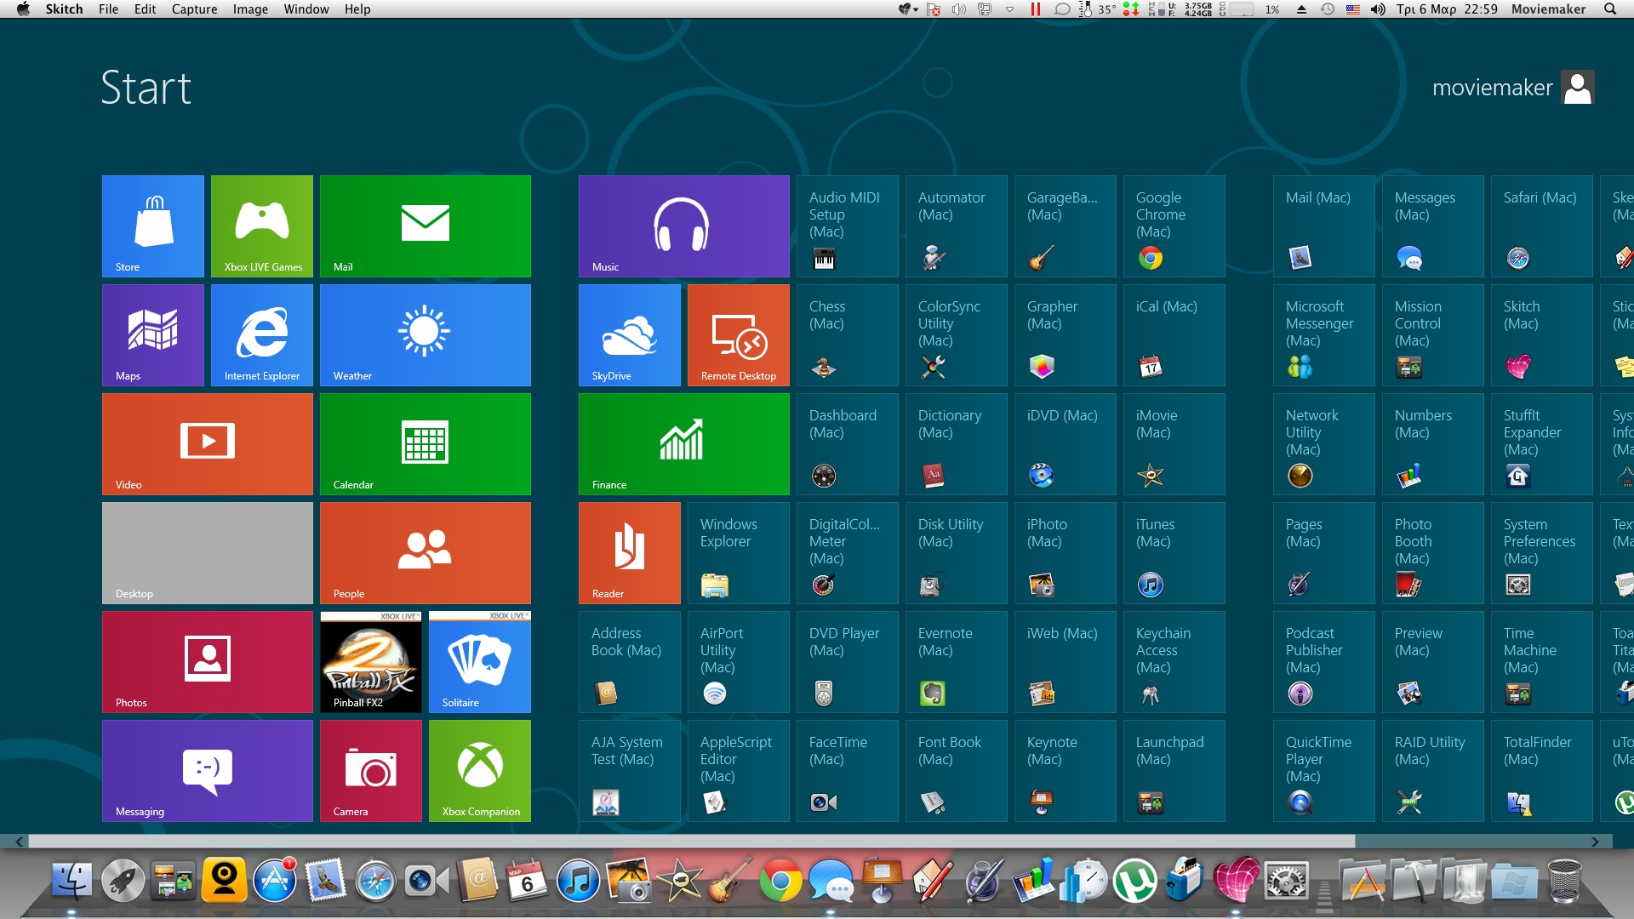Viewport: 1634px width, 919px height.
Task: Open Launchpad (Mac) tile
Action: click(x=1174, y=771)
